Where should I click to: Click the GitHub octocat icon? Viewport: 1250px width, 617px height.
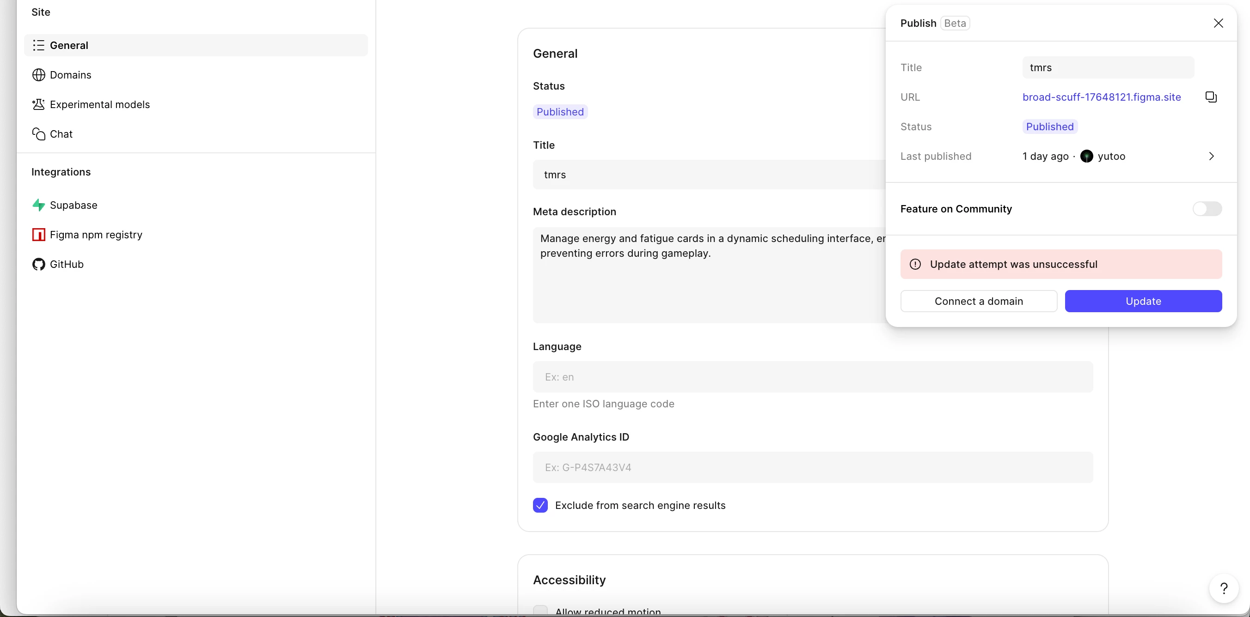(x=38, y=264)
